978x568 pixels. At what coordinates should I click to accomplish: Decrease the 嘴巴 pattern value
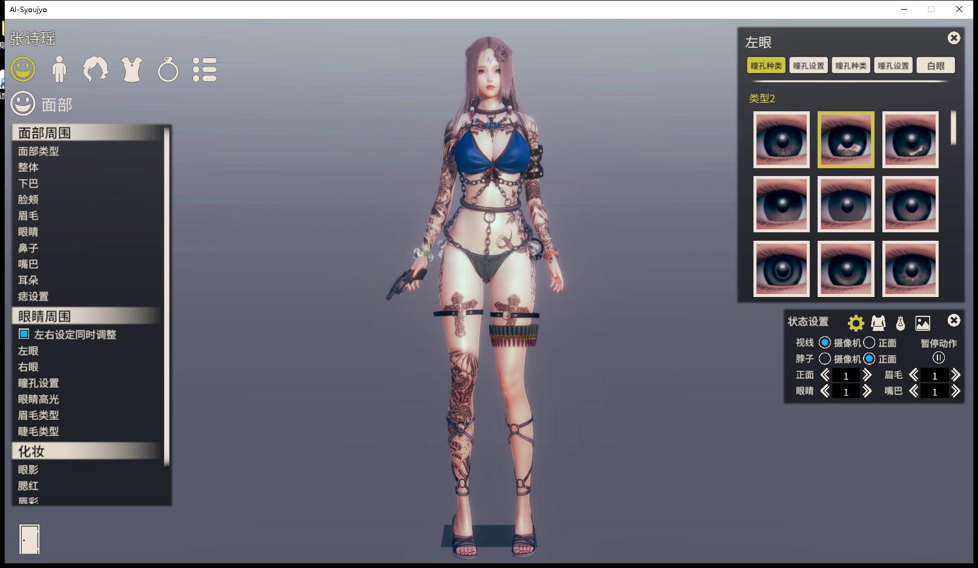click(914, 391)
